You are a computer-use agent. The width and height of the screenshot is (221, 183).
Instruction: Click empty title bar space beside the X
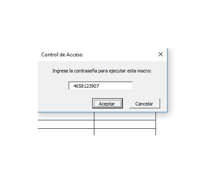[119, 55]
